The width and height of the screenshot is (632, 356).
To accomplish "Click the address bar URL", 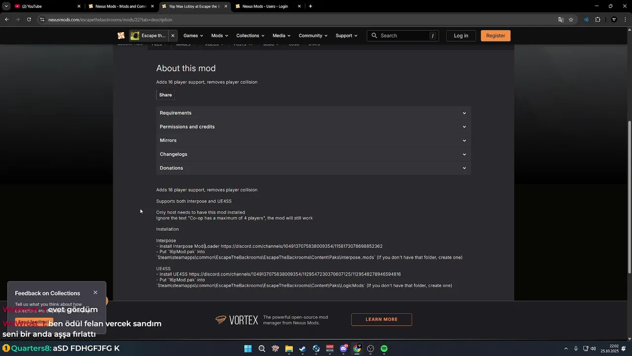I will pos(110,20).
